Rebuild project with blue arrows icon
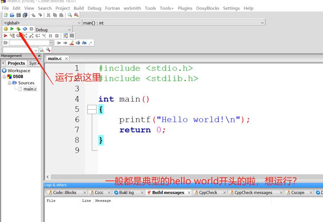The width and height of the screenshot is (323, 222). point(25,29)
